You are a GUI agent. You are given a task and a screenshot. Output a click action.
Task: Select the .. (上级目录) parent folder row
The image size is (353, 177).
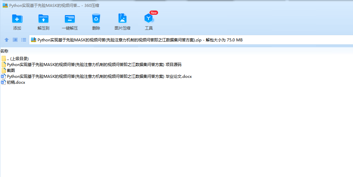(x=15, y=59)
